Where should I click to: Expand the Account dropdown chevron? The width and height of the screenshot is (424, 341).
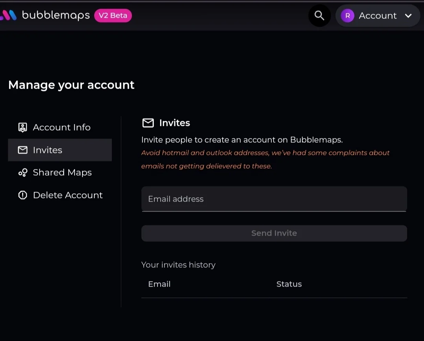coord(408,16)
